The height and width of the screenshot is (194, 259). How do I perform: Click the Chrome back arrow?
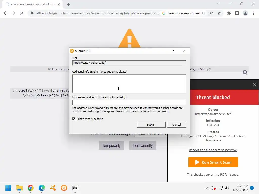6,13
